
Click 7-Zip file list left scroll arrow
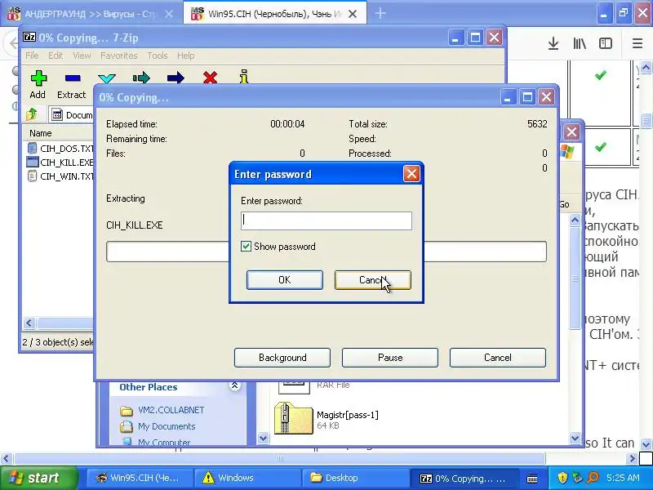coord(29,323)
